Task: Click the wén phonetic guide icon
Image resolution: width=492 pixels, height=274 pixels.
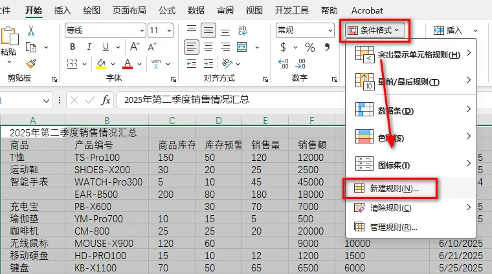Action: tap(156, 63)
